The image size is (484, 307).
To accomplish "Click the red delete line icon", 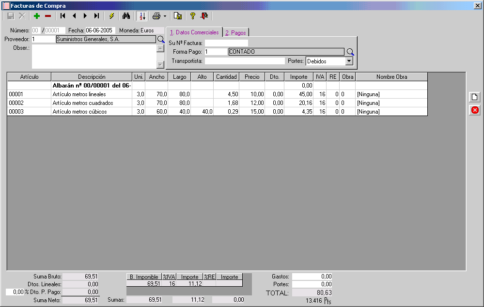I will [475, 110].
